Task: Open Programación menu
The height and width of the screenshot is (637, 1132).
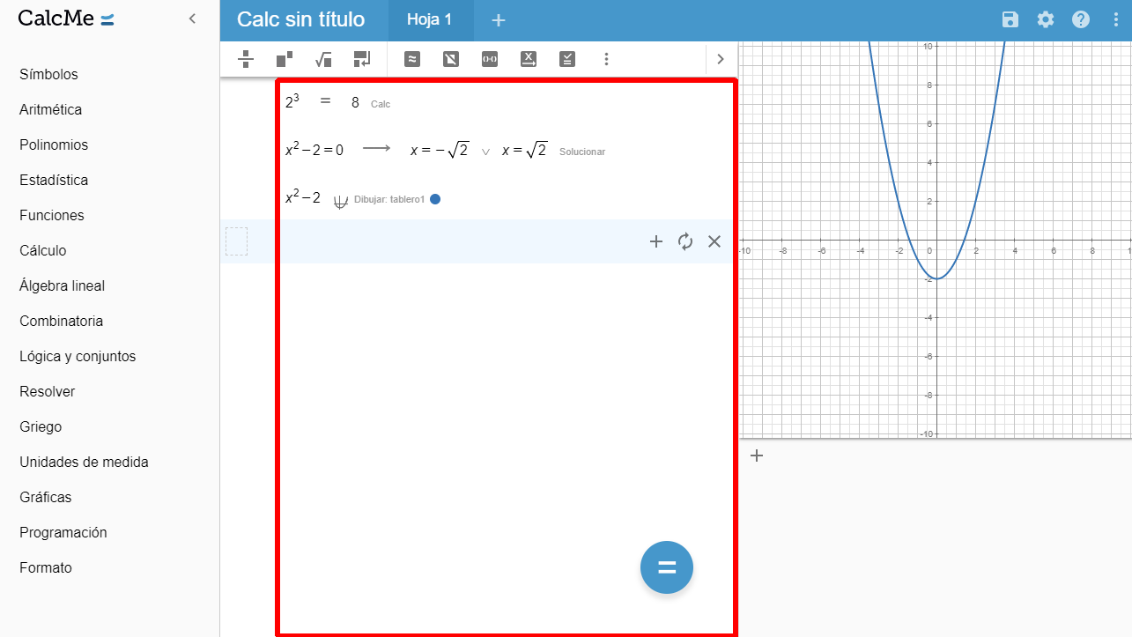Action: coord(63,532)
